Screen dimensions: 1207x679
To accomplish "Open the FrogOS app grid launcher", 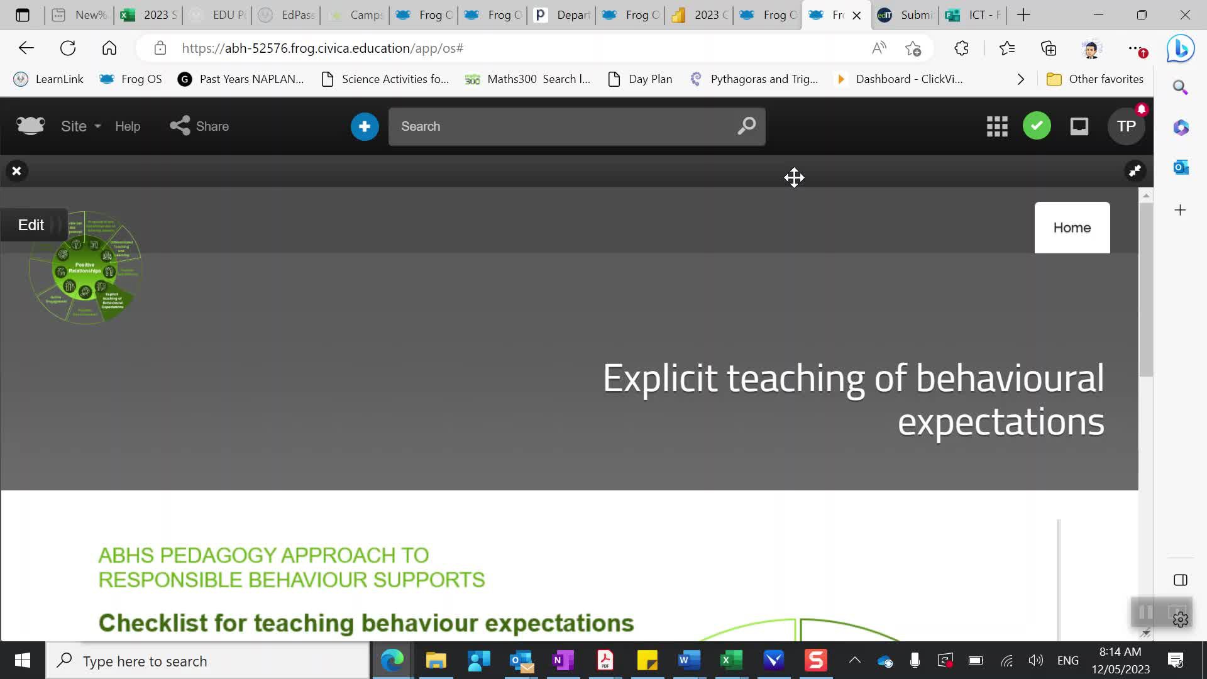I will pyautogui.click(x=997, y=126).
